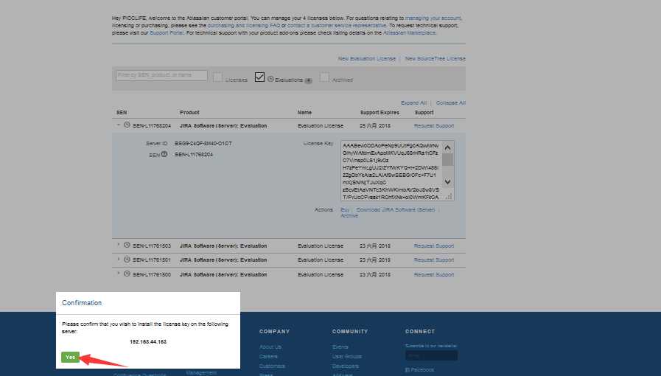This screenshot has height=376, width=661.
Task: Request Support for SEN-L11761500
Action: [434, 274]
